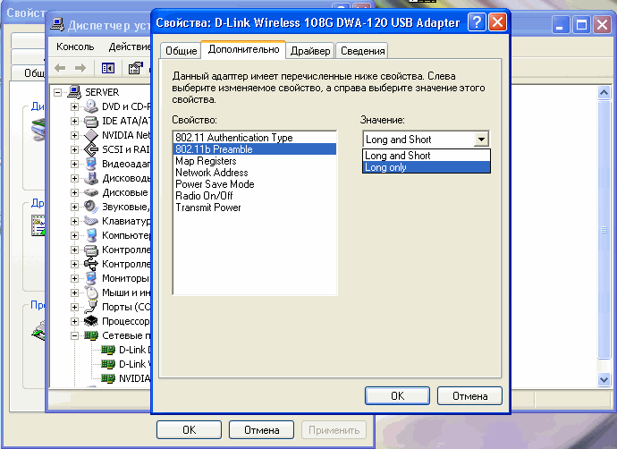
Task: Click the Звуковые sound devices icon
Action: point(91,207)
